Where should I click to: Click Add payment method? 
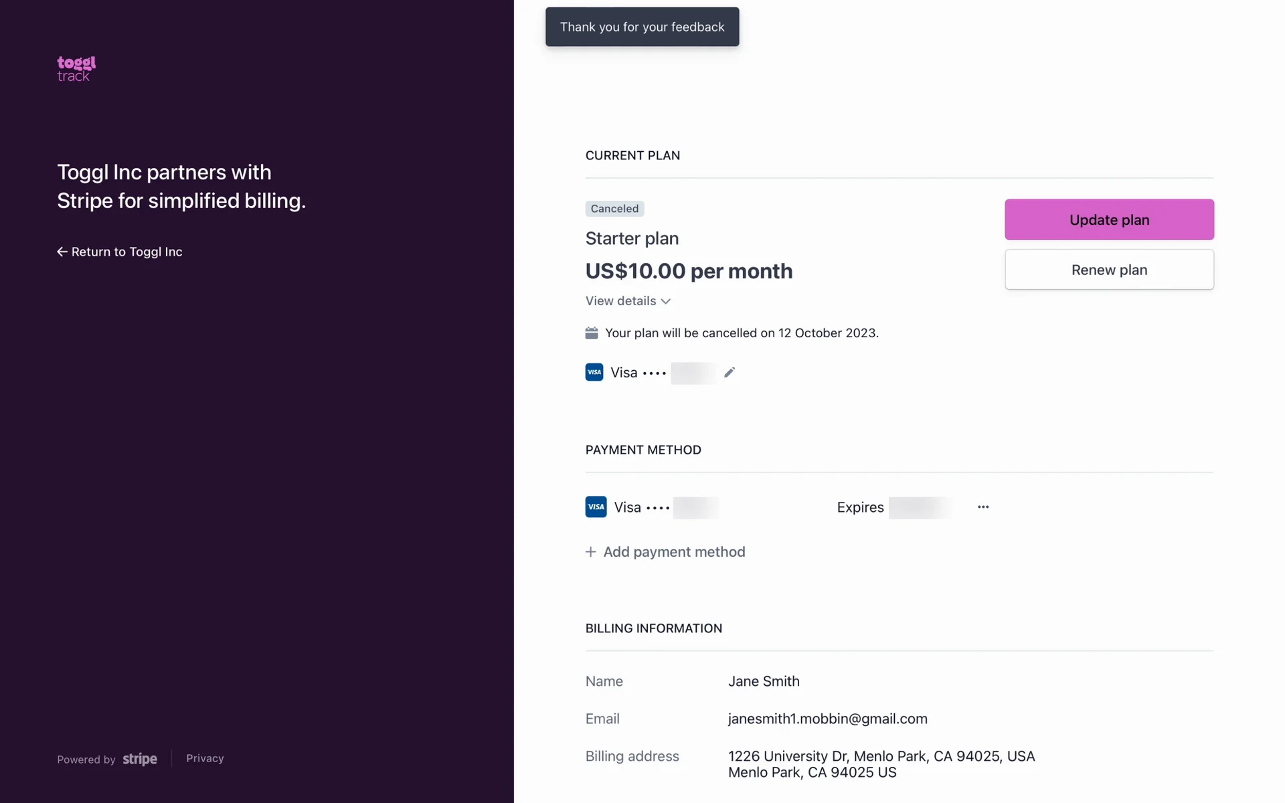tap(674, 552)
